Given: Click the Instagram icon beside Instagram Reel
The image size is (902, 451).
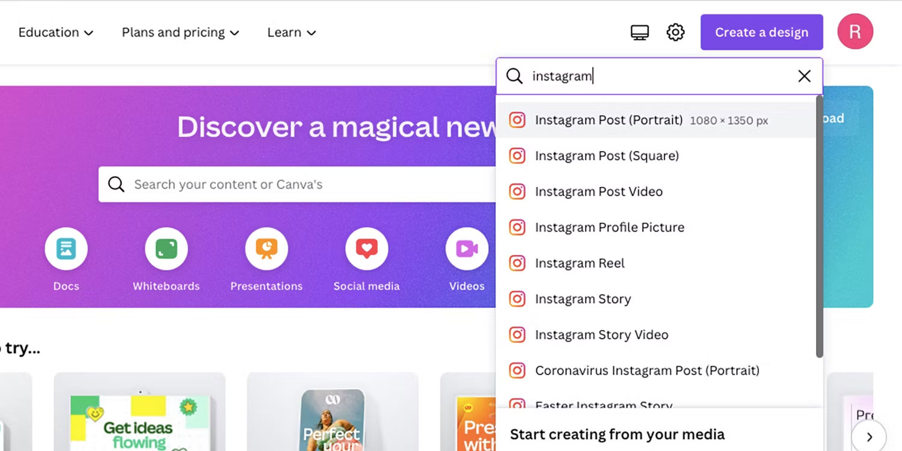Looking at the screenshot, I should pyautogui.click(x=517, y=263).
